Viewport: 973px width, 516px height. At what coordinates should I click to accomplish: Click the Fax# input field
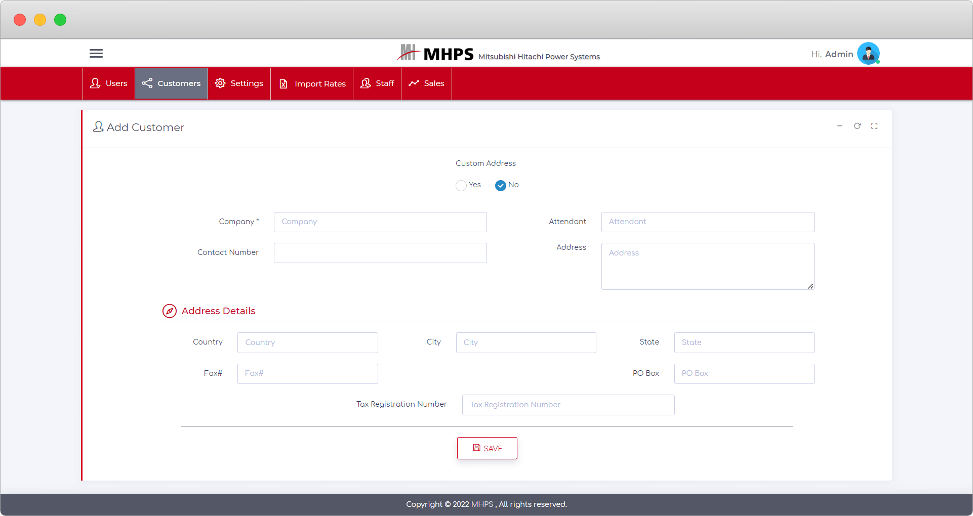point(308,374)
